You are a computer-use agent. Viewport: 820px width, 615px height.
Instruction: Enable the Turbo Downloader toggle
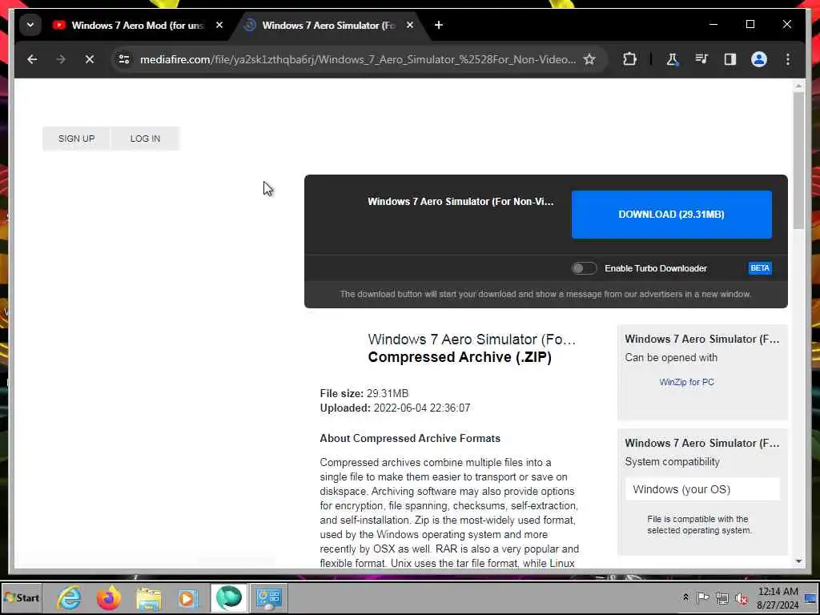(x=584, y=268)
